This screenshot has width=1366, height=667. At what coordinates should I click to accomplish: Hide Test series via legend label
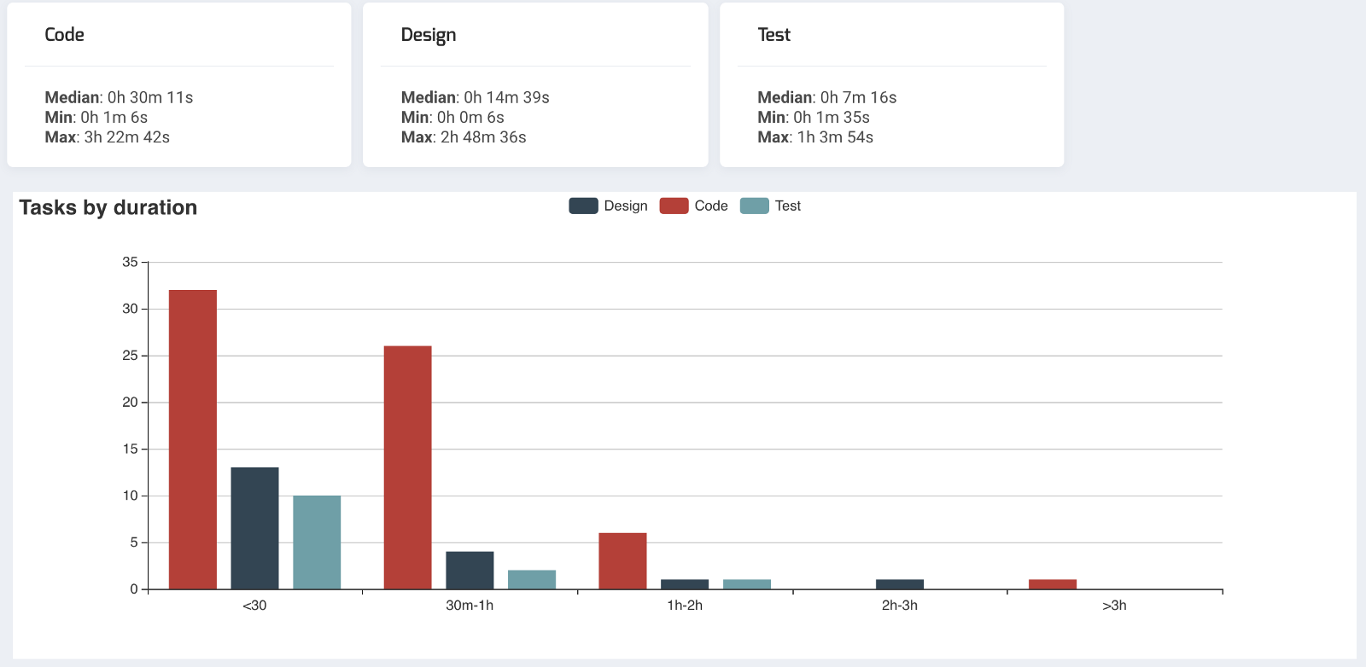coord(788,206)
